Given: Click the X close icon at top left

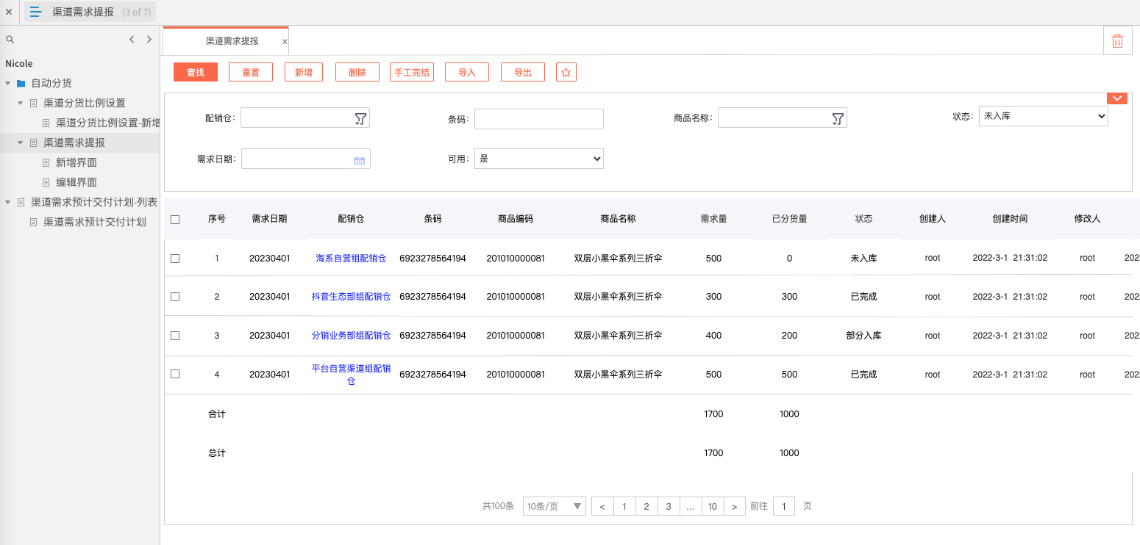Looking at the screenshot, I should (x=9, y=12).
